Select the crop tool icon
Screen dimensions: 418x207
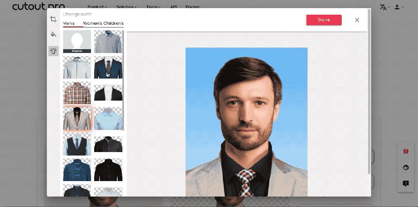[x=53, y=19]
